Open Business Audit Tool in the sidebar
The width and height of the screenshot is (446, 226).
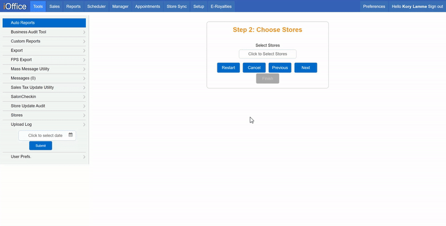pos(44,32)
